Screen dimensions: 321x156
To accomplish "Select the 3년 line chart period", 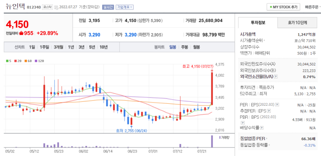I will point(81,47).
